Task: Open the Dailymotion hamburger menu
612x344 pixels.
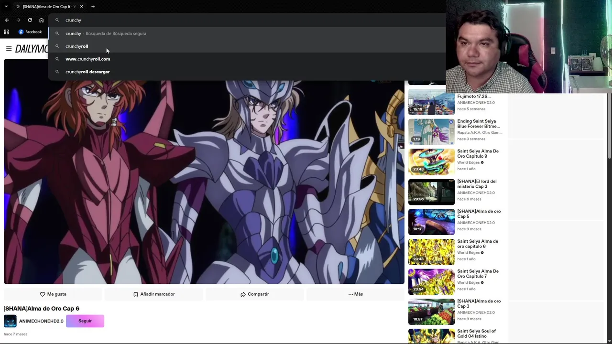Action: pyautogui.click(x=9, y=49)
